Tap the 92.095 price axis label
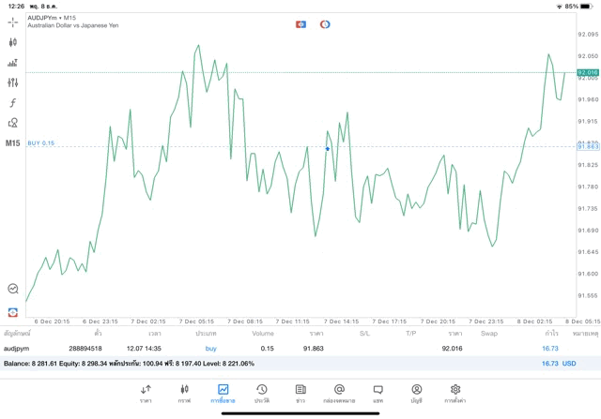Screen dimensions: 601x419 588,35
